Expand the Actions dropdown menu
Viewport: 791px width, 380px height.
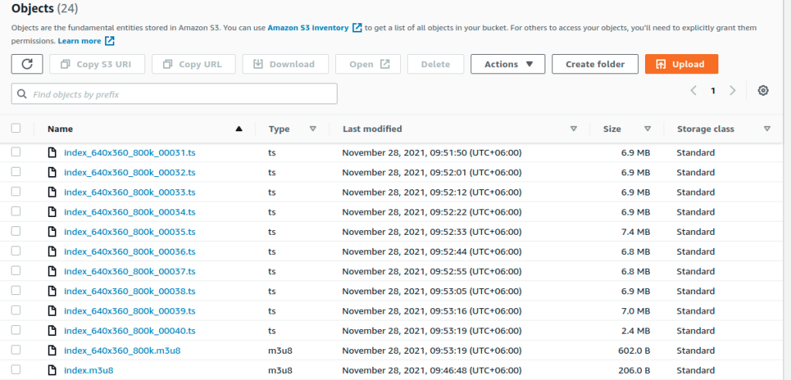(508, 64)
